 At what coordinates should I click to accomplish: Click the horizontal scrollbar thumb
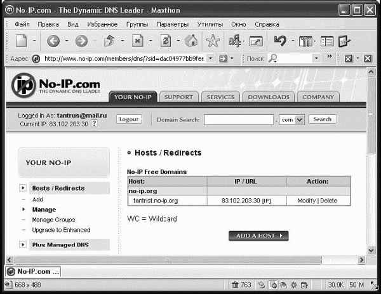(168, 260)
